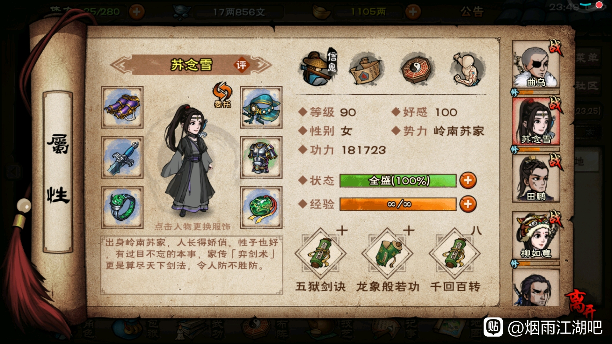Tap the green jade pendant slot
Screen dimensions: 612x344
[261, 207]
